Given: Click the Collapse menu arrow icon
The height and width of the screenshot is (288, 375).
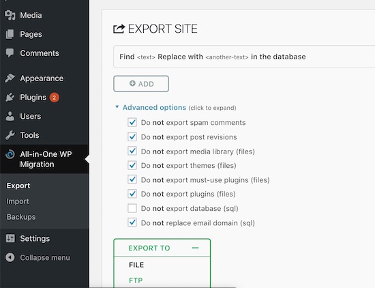Looking at the screenshot, I should tap(10, 257).
